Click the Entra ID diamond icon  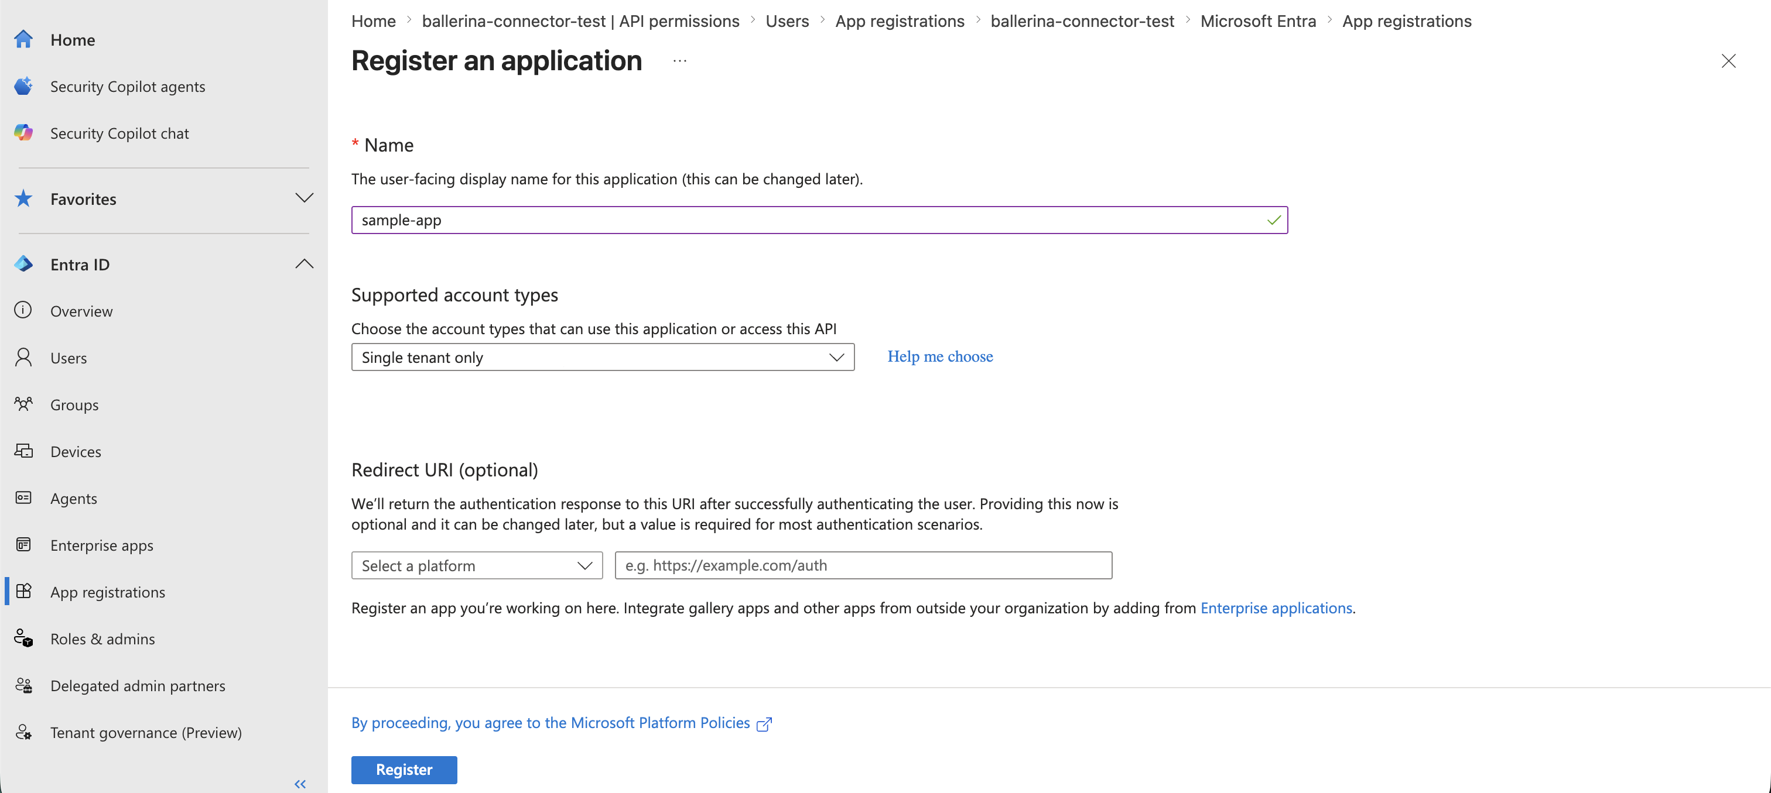[23, 264]
